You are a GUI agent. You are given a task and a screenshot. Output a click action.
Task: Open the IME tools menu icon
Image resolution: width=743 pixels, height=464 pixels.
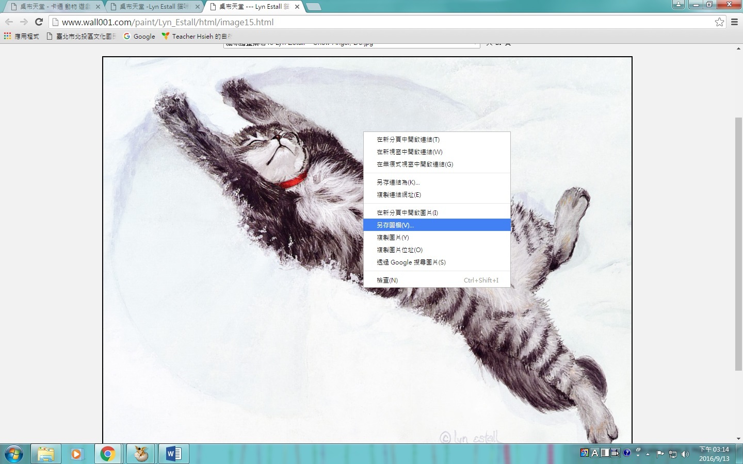coord(616,453)
